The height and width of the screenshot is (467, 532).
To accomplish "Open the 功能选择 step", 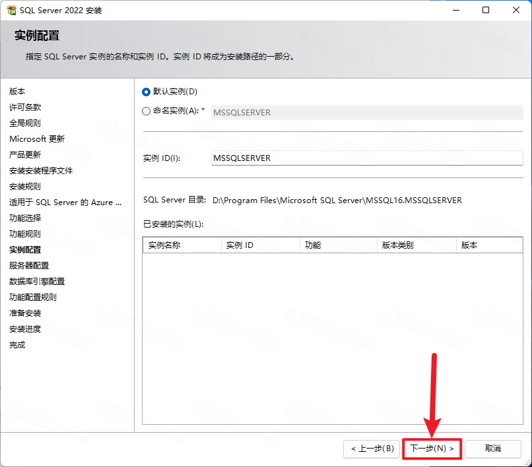I will tap(25, 218).
